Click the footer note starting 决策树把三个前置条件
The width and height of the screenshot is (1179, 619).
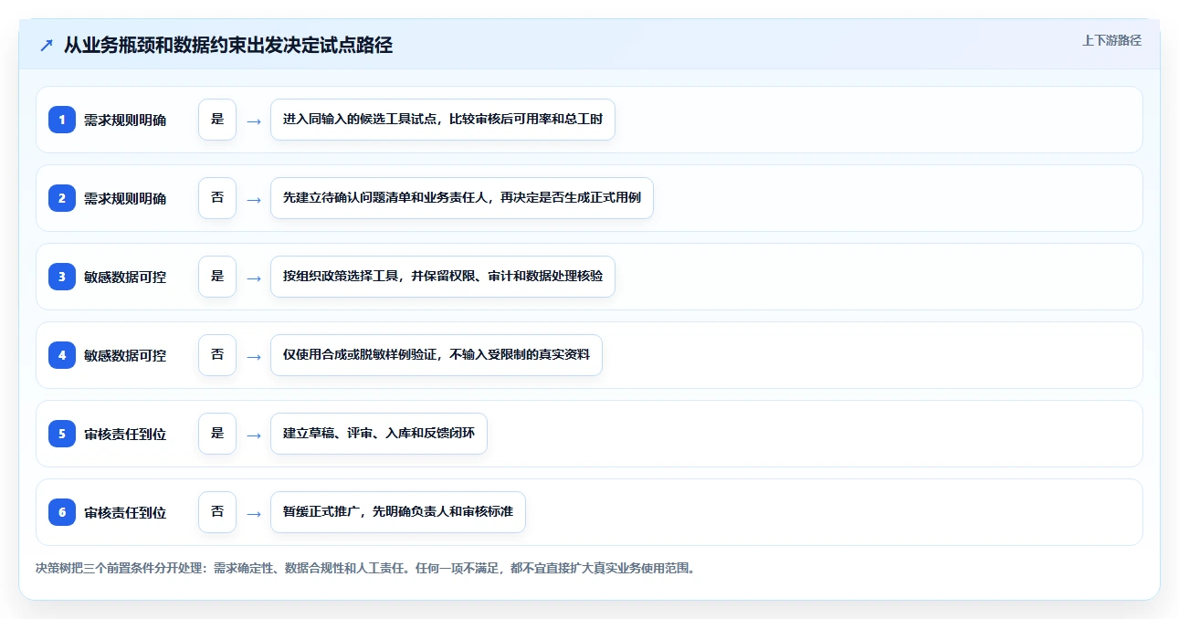click(x=365, y=568)
